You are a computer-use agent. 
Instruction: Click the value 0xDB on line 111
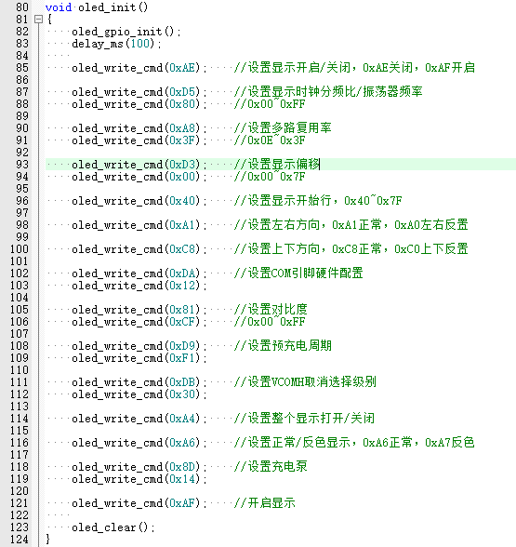(182, 382)
